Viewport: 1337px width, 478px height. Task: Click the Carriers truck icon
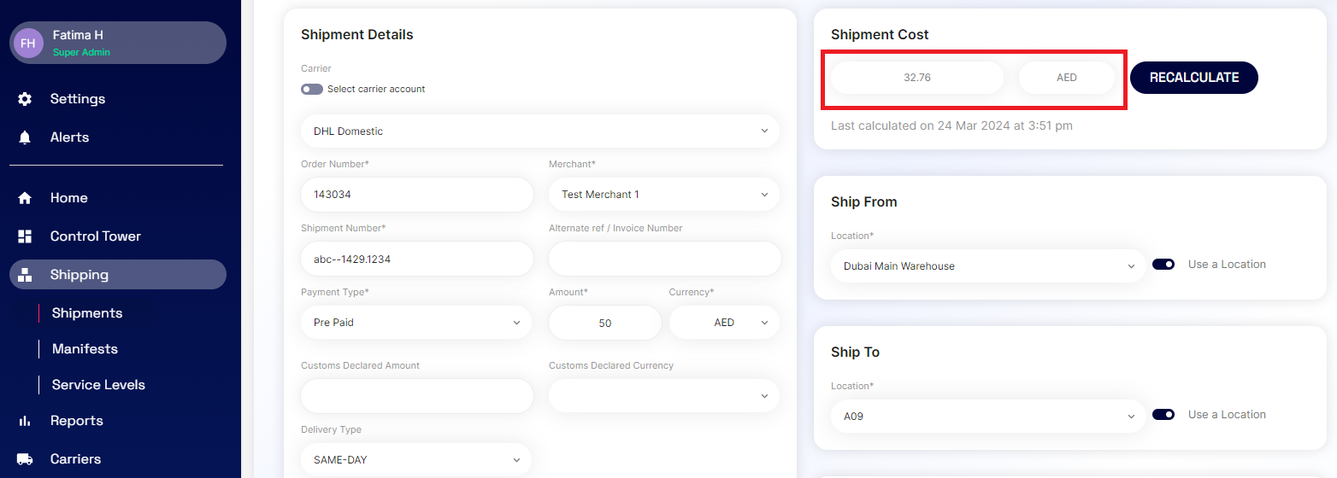[25, 459]
